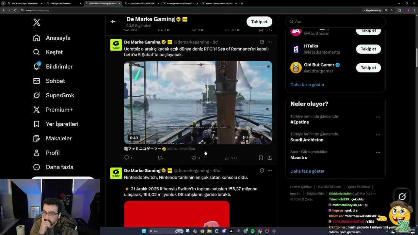Open Anasayfa home page
The width and height of the screenshot is (418, 235).
pyautogui.click(x=52, y=38)
